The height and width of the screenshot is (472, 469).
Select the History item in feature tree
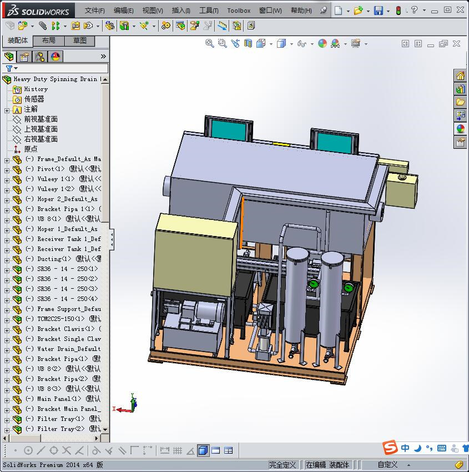36,89
